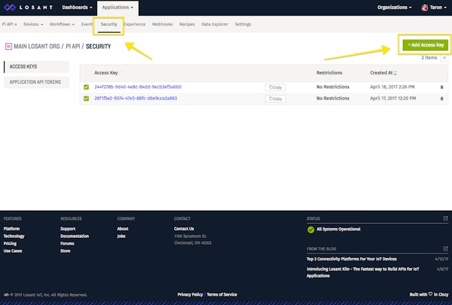Click No Restrictions for key 26f1f5e2
Screen dimensions: 452x305
(x=332, y=98)
